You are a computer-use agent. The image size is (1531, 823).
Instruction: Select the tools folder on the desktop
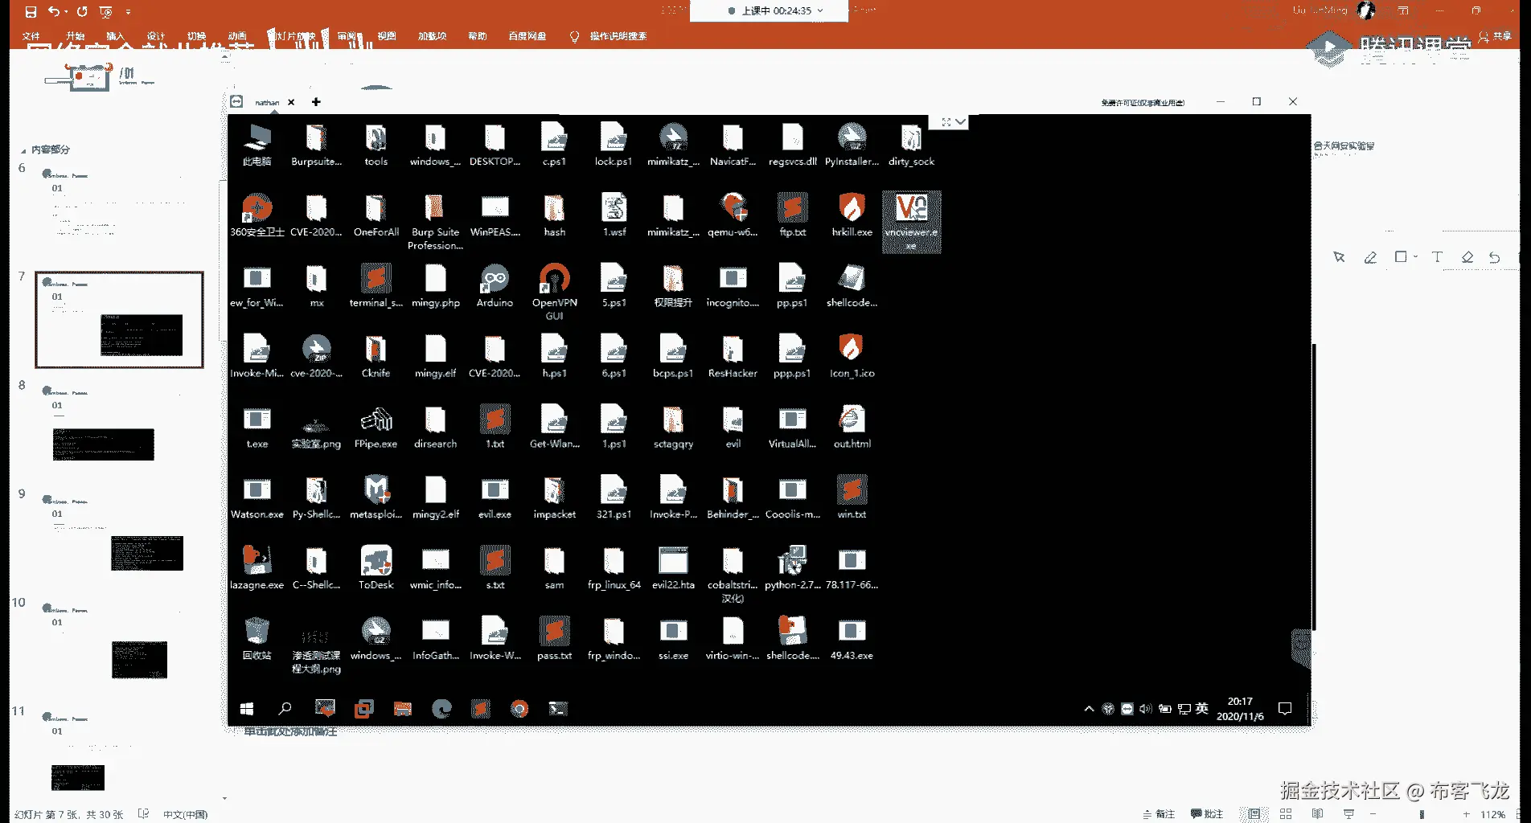point(376,145)
